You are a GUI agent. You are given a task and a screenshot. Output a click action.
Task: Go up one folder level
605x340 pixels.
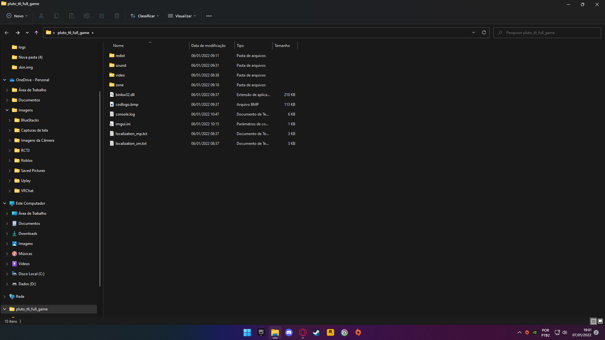[36, 33]
